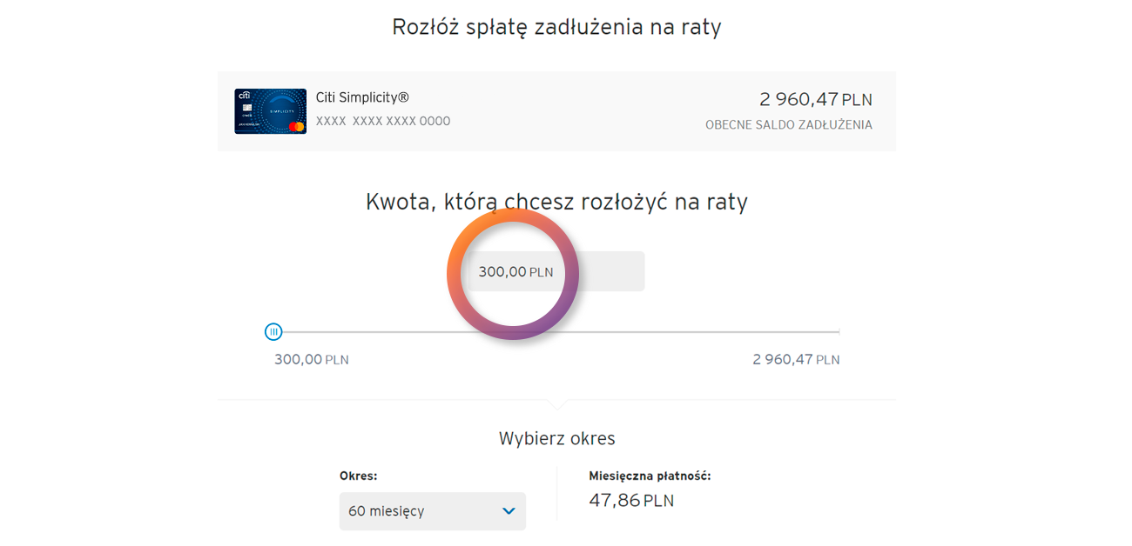Click the monthly payment value 47,86 PLN
This screenshot has width=1132, height=546.
pos(631,501)
